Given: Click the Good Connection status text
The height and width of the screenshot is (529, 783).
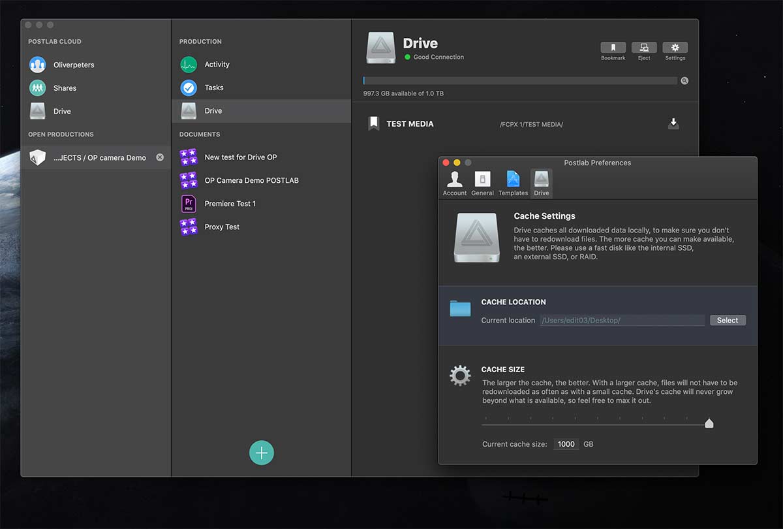Looking at the screenshot, I should tap(438, 57).
